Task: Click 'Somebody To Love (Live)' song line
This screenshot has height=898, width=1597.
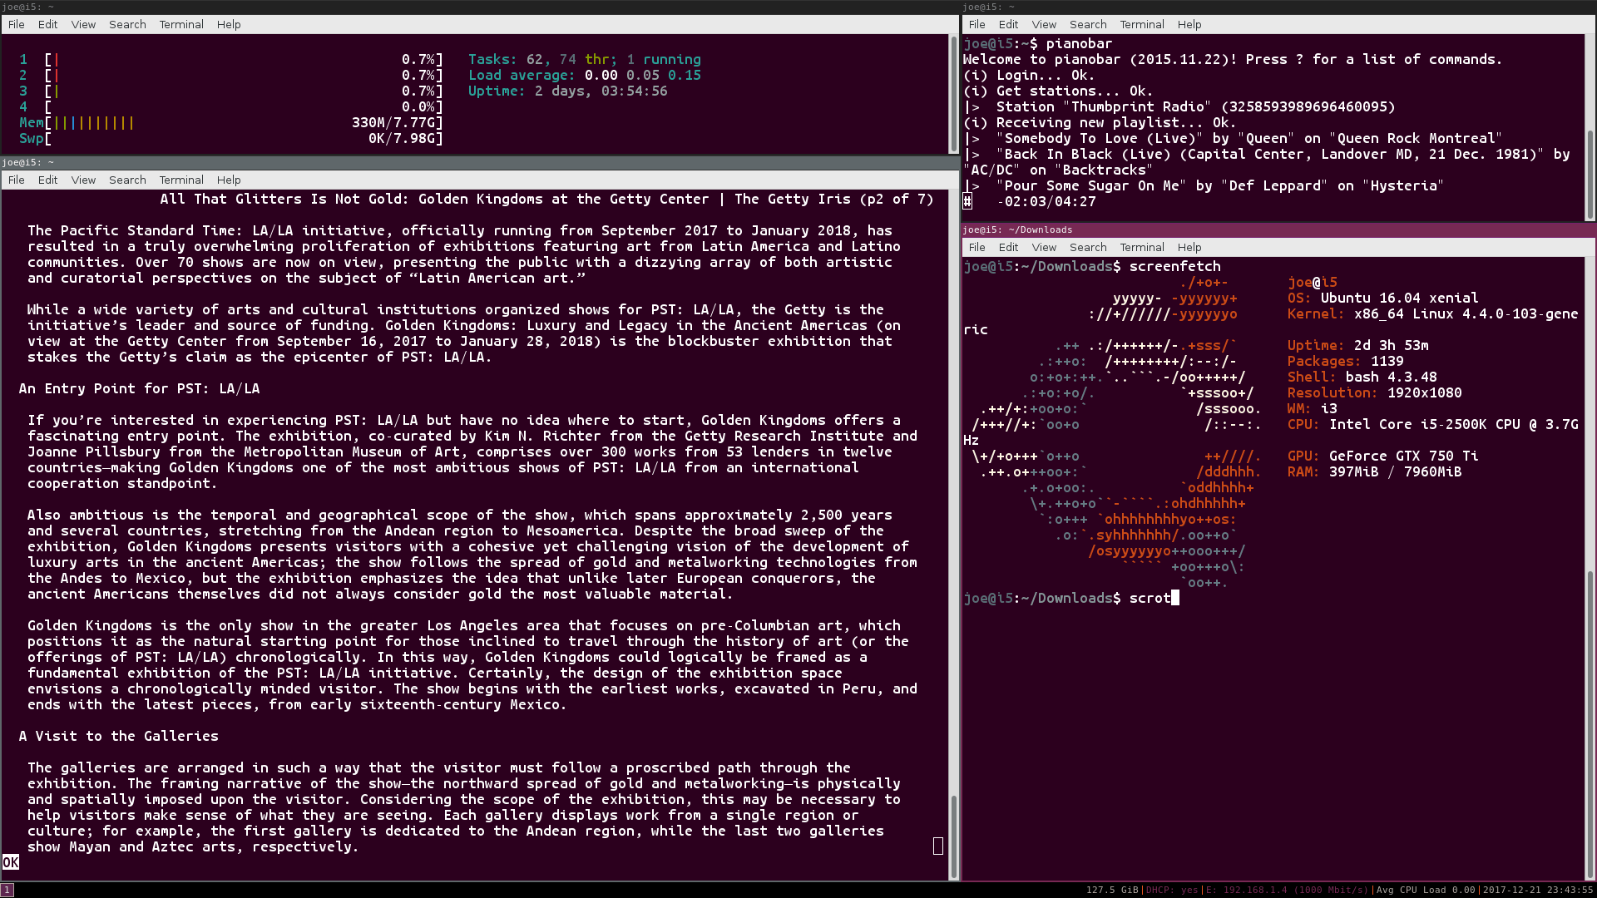Action: pos(1234,138)
